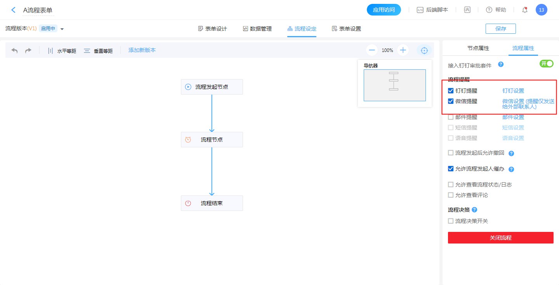The width and height of the screenshot is (559, 285).
Task: Enable the 邮件提醒 checkbox
Action: click(x=451, y=117)
